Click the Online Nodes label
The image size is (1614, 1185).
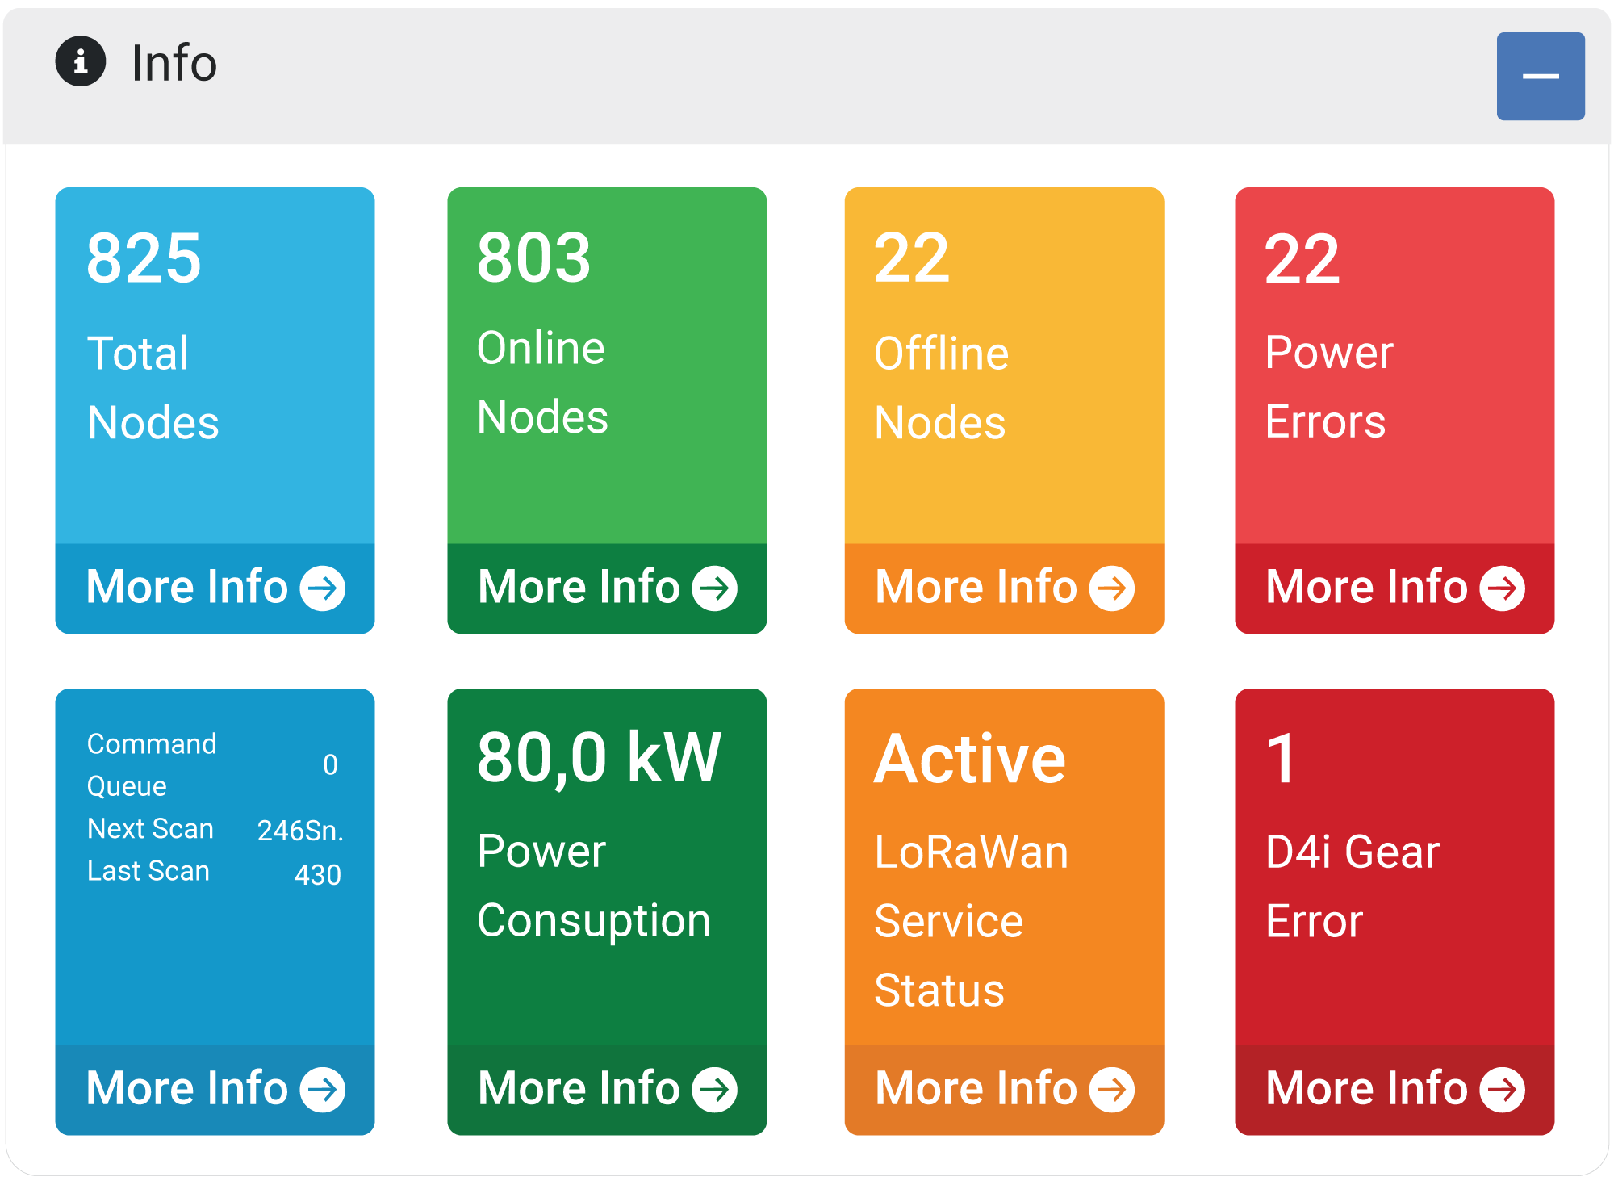543,382
